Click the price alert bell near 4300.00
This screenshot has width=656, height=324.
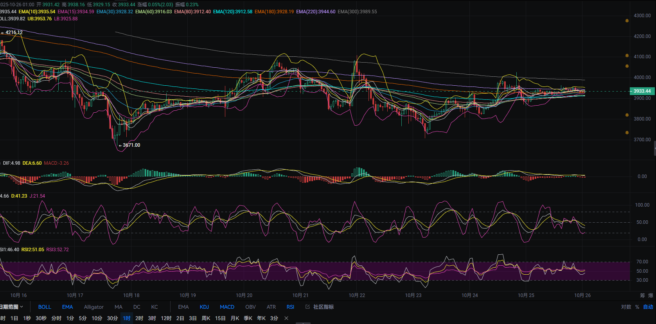(x=627, y=21)
